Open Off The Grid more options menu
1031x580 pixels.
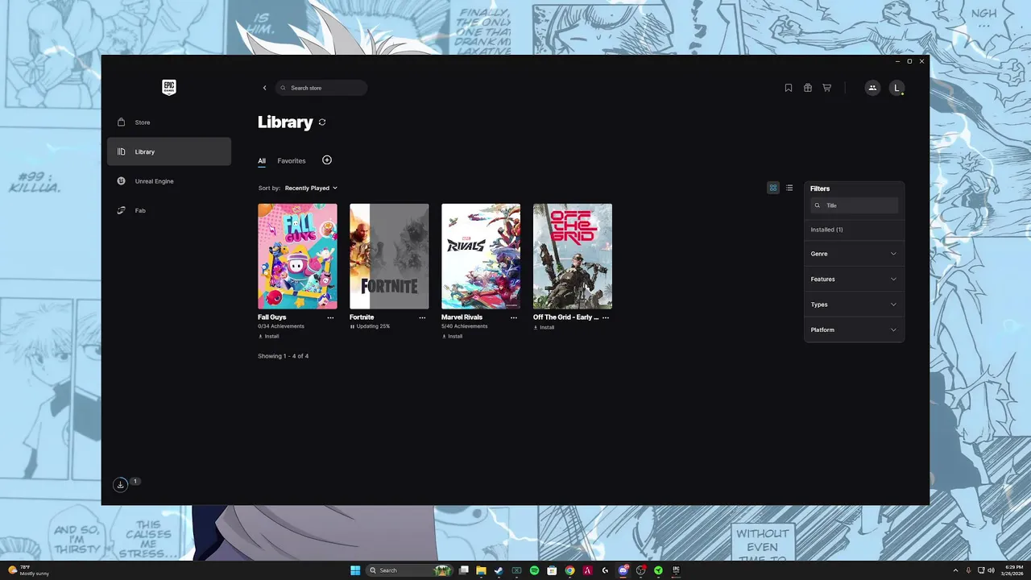coord(606,317)
